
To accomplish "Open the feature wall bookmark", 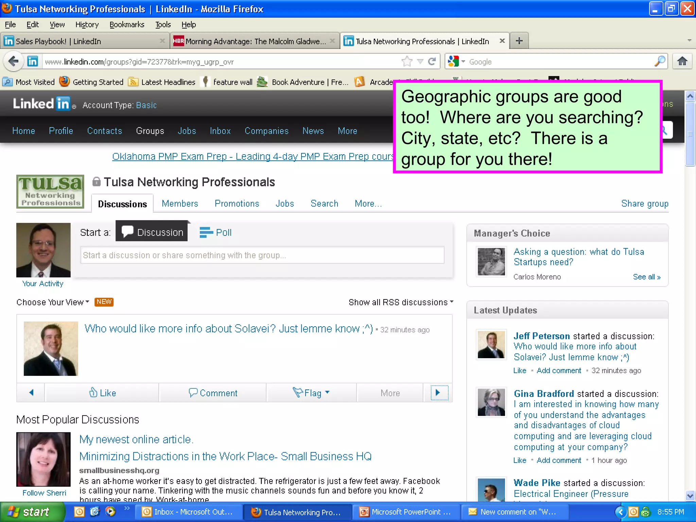I will [227, 82].
